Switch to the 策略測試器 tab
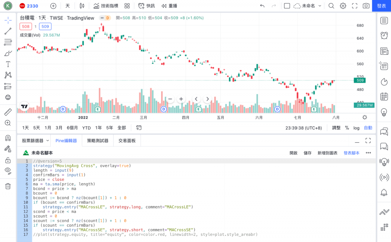Image resolution: width=391 pixels, height=242 pixels. (x=98, y=140)
